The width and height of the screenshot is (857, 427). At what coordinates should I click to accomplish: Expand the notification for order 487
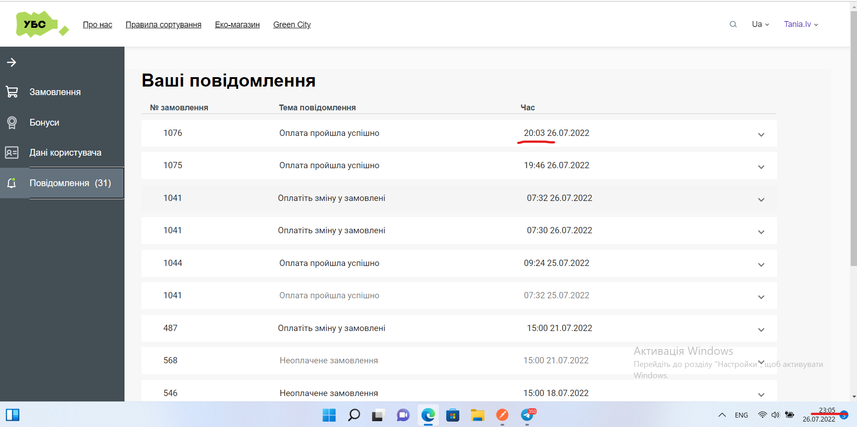coord(761,330)
